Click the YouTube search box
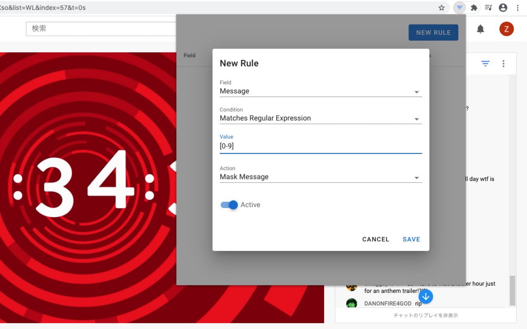 point(102,29)
